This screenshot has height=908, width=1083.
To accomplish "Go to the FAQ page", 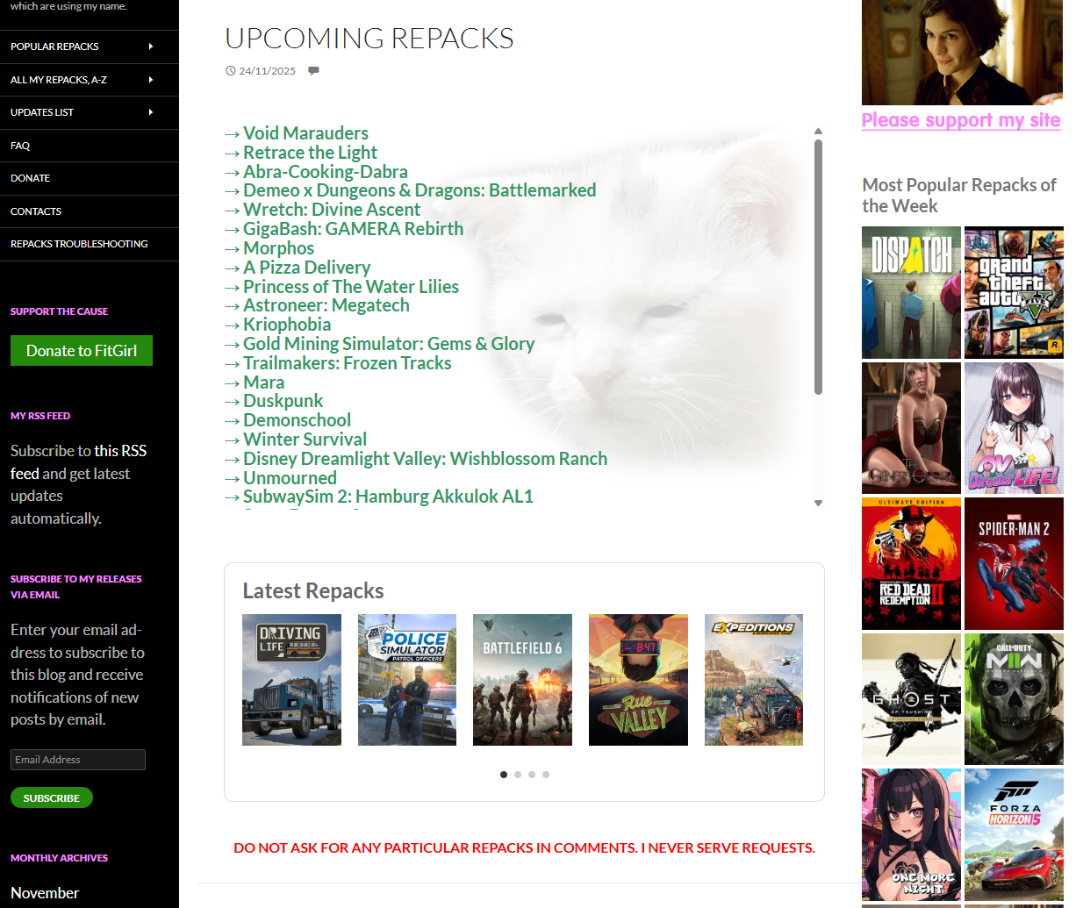I will tap(20, 146).
